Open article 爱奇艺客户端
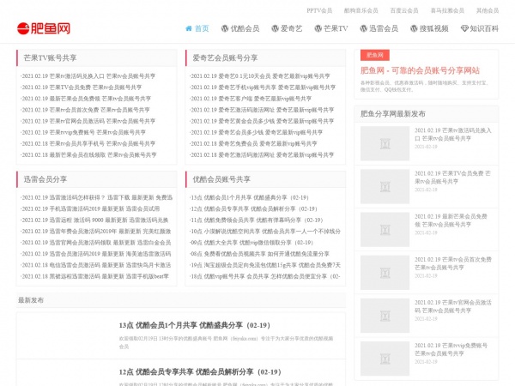 251,99
